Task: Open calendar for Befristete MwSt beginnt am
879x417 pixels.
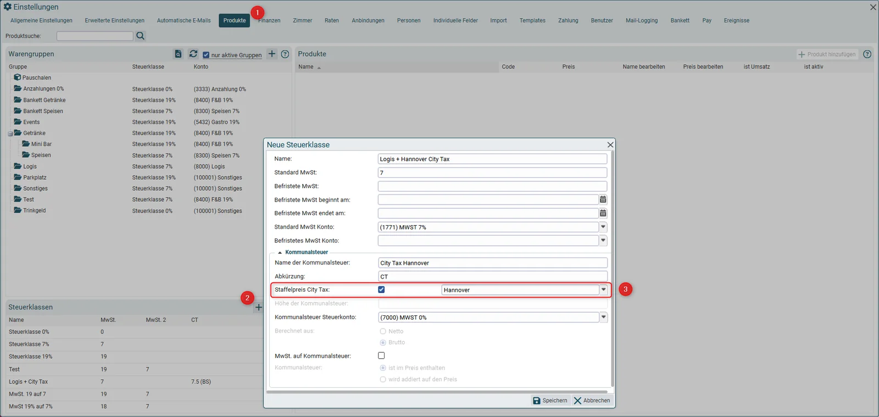Action: (603, 199)
